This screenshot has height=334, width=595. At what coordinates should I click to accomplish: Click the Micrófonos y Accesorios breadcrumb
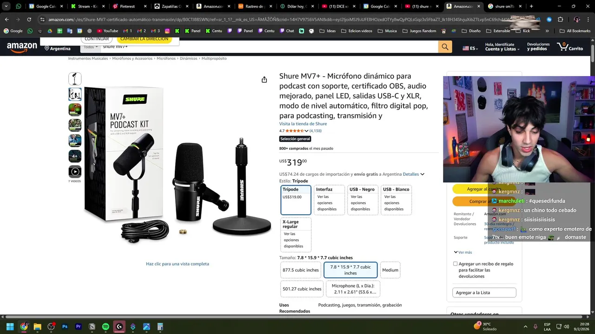[x=132, y=58]
